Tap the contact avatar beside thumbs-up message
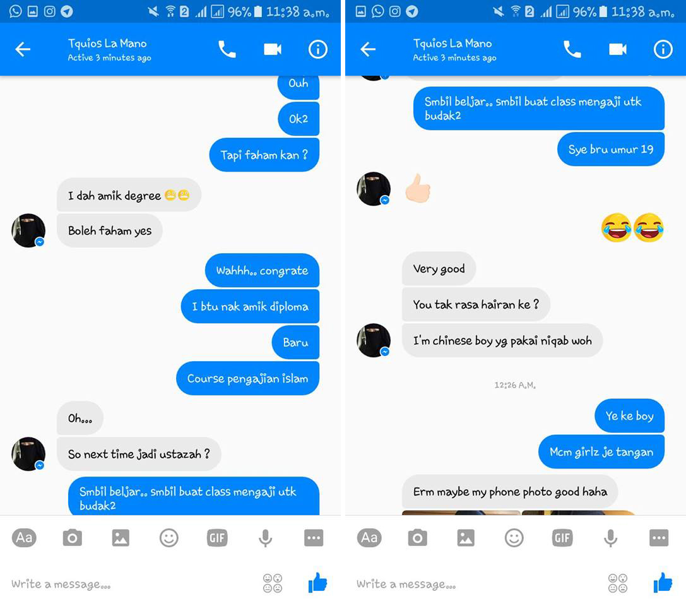Screen dimensions: 686x606 tap(373, 189)
